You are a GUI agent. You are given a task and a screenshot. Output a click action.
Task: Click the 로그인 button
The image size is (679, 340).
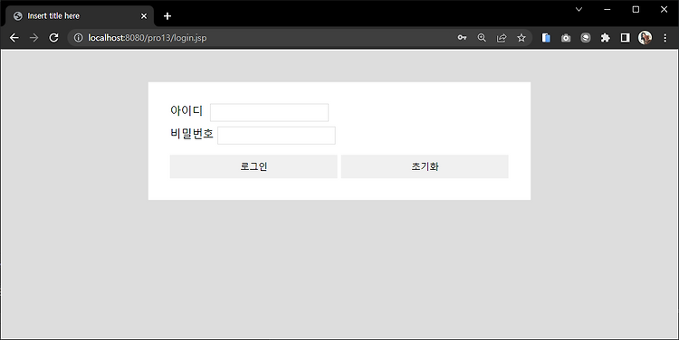(253, 166)
